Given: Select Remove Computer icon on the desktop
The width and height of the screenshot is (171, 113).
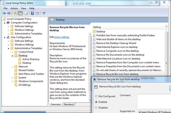Looking at the screenshot, I should pyautogui.click(x=117, y=51).
